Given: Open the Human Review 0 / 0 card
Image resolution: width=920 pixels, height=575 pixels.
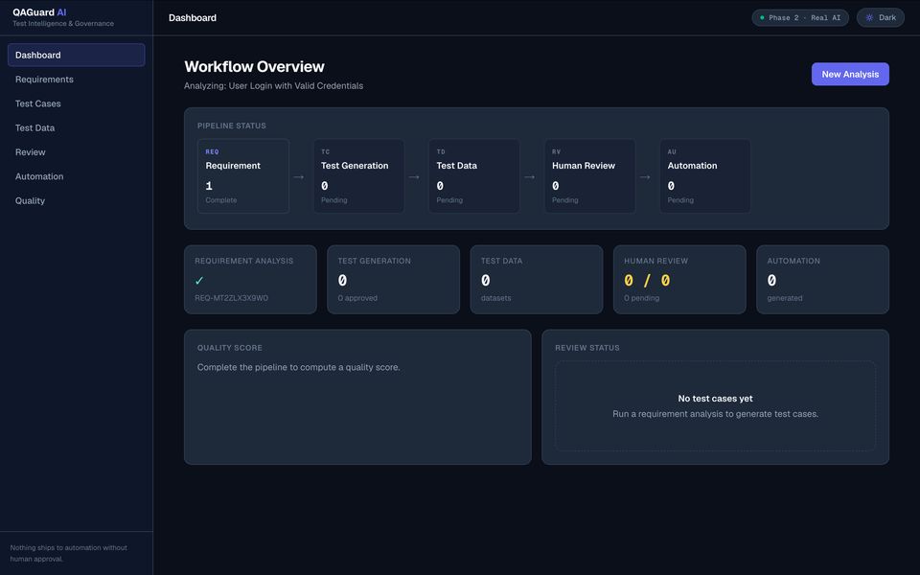Looking at the screenshot, I should click(680, 279).
